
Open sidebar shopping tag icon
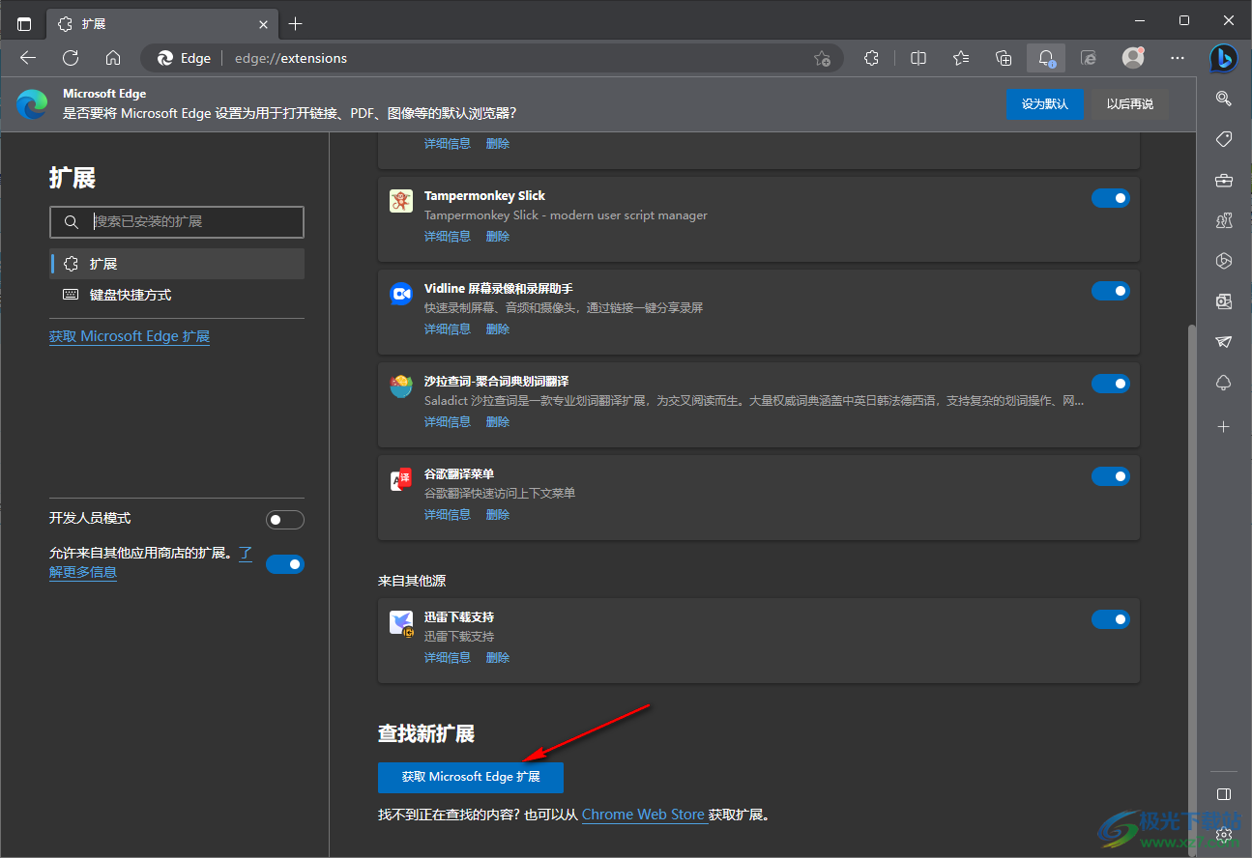pos(1224,139)
